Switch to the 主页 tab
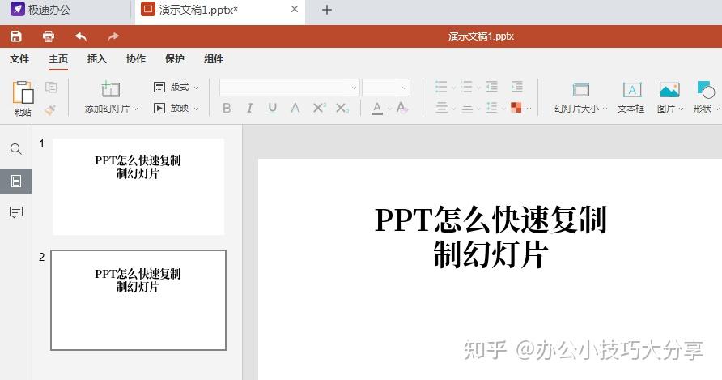 click(58, 59)
